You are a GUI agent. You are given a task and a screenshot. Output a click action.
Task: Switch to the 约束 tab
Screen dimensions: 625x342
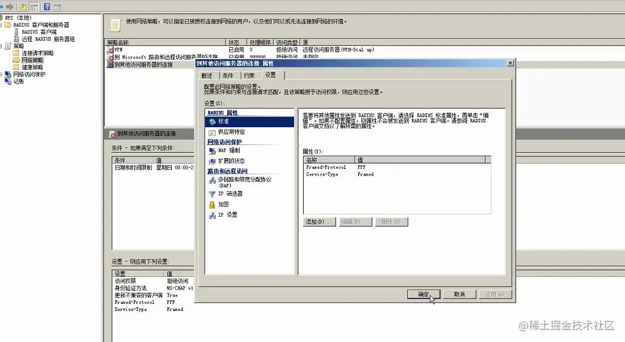coord(249,76)
